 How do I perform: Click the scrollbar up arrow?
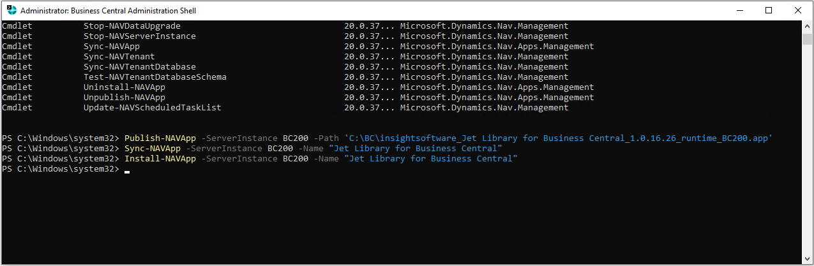807,26
